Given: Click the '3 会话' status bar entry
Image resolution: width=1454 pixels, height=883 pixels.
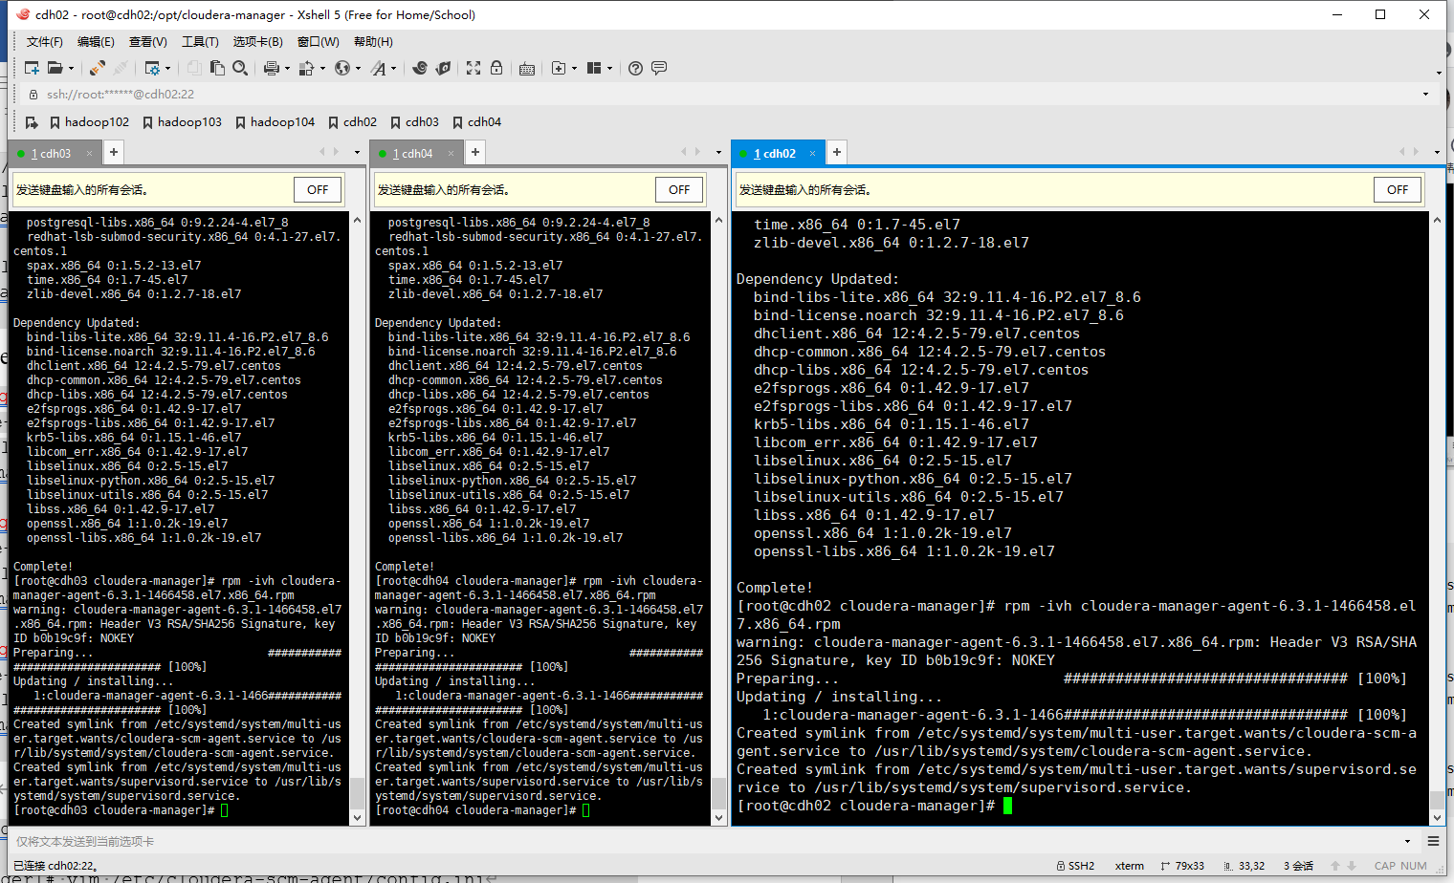Looking at the screenshot, I should (1298, 866).
